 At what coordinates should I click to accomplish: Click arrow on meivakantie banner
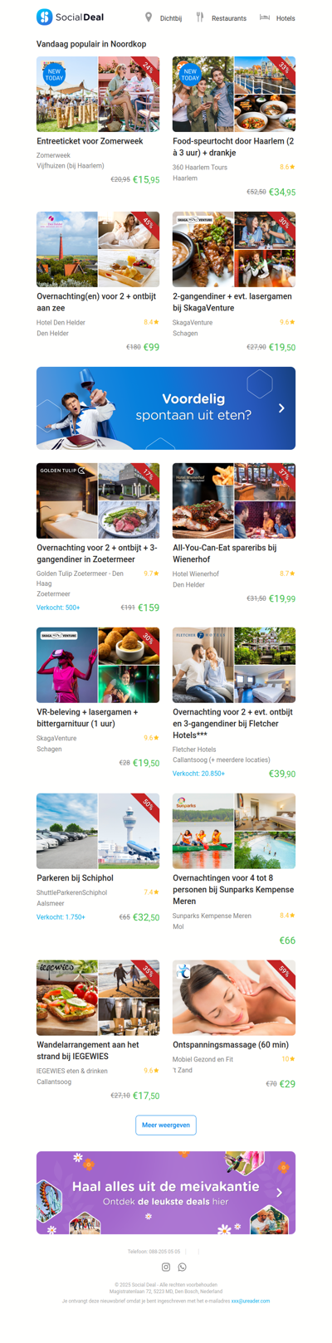(280, 1192)
